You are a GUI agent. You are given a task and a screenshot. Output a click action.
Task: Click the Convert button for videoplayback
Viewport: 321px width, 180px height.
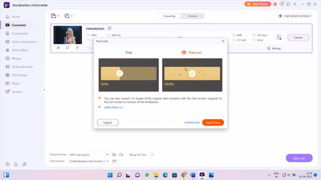(298, 38)
